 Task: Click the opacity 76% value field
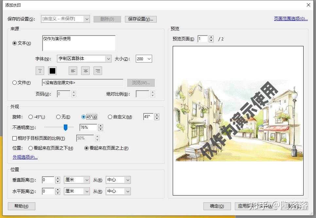click(88, 127)
